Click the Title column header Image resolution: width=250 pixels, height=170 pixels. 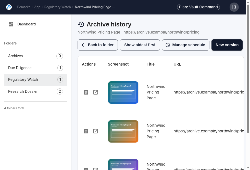pos(151,64)
